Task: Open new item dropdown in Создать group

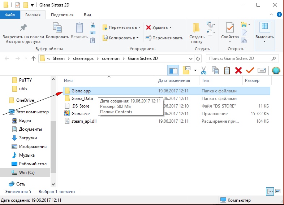Action: point(211,24)
